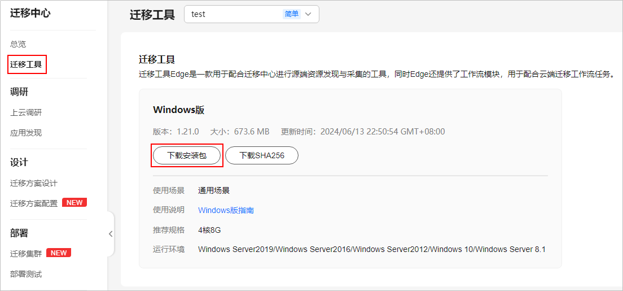Click the 运行环境 label
Screen dimensions: 623x291
[x=169, y=250]
